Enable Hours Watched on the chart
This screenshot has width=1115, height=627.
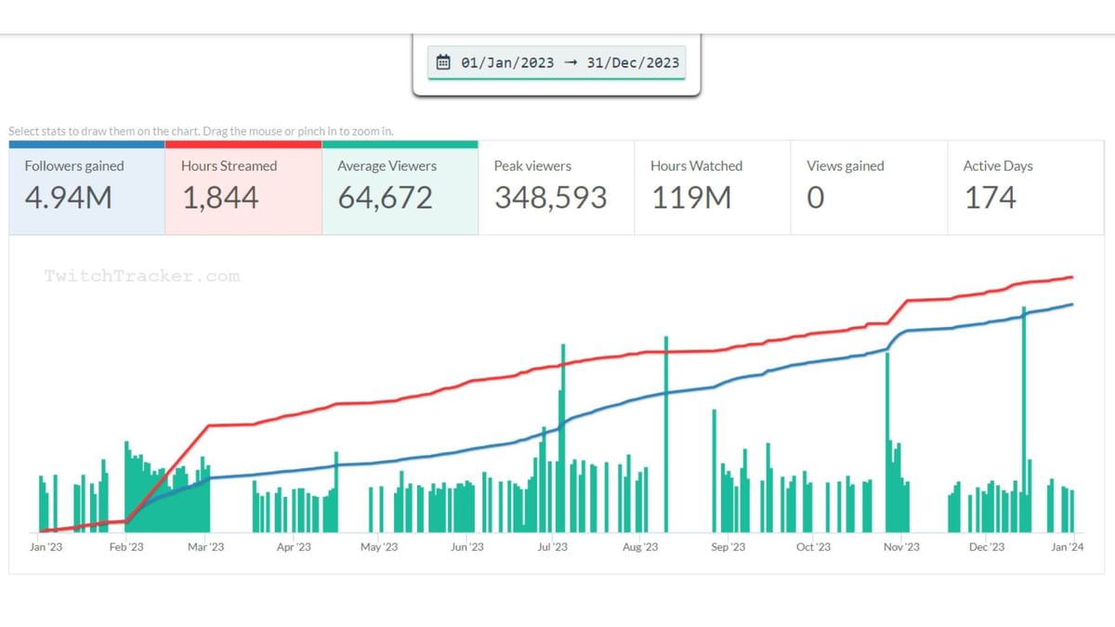pyautogui.click(x=712, y=187)
